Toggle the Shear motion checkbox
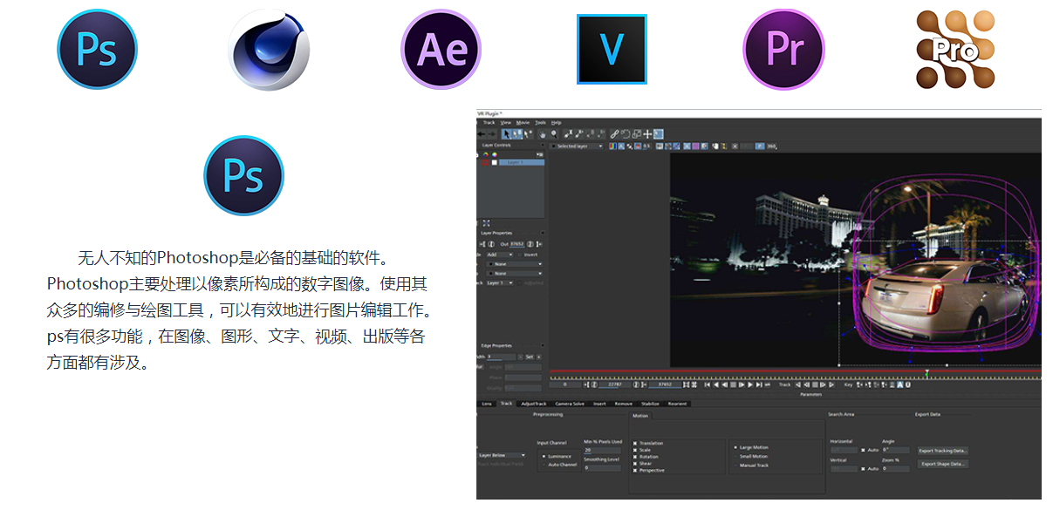Image resolution: width=1053 pixels, height=510 pixels. [x=635, y=463]
